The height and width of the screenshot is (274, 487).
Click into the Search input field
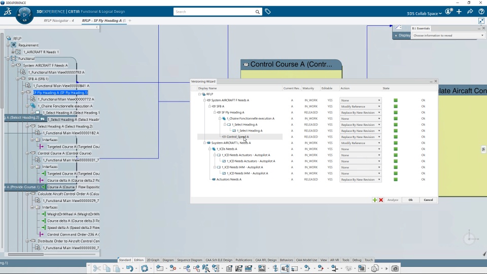coord(214,12)
